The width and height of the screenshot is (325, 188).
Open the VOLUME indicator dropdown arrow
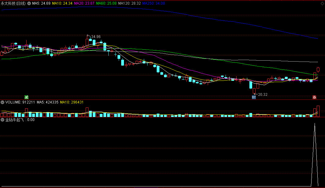pos(2,102)
